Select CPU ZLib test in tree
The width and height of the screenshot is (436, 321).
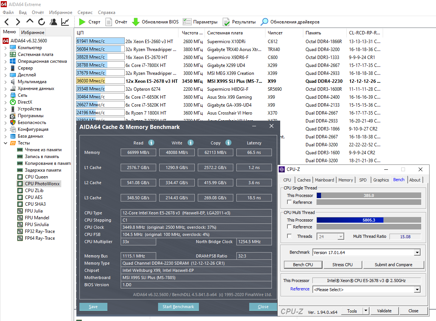click(34, 191)
